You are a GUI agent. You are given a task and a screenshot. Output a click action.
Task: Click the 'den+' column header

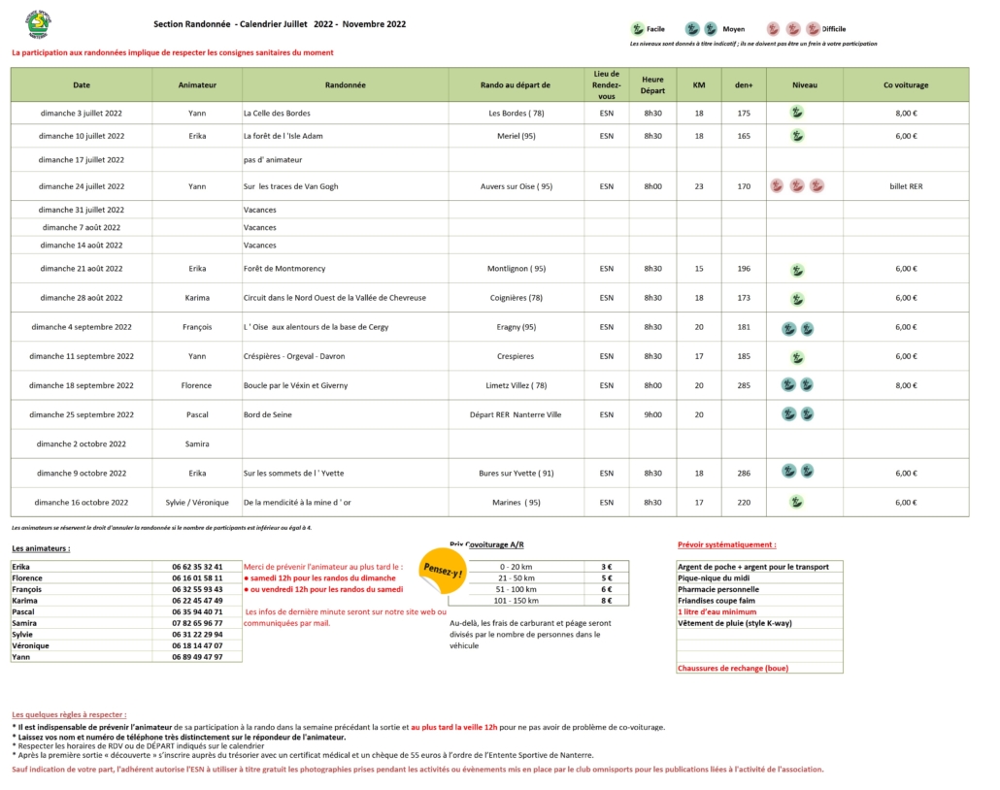[x=744, y=84]
